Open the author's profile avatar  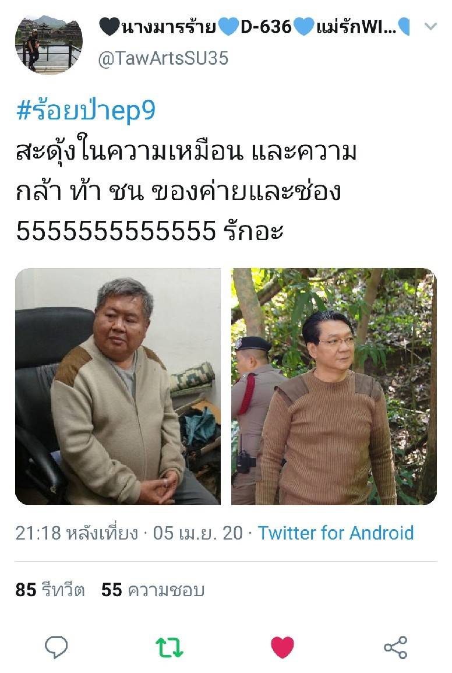48,45
